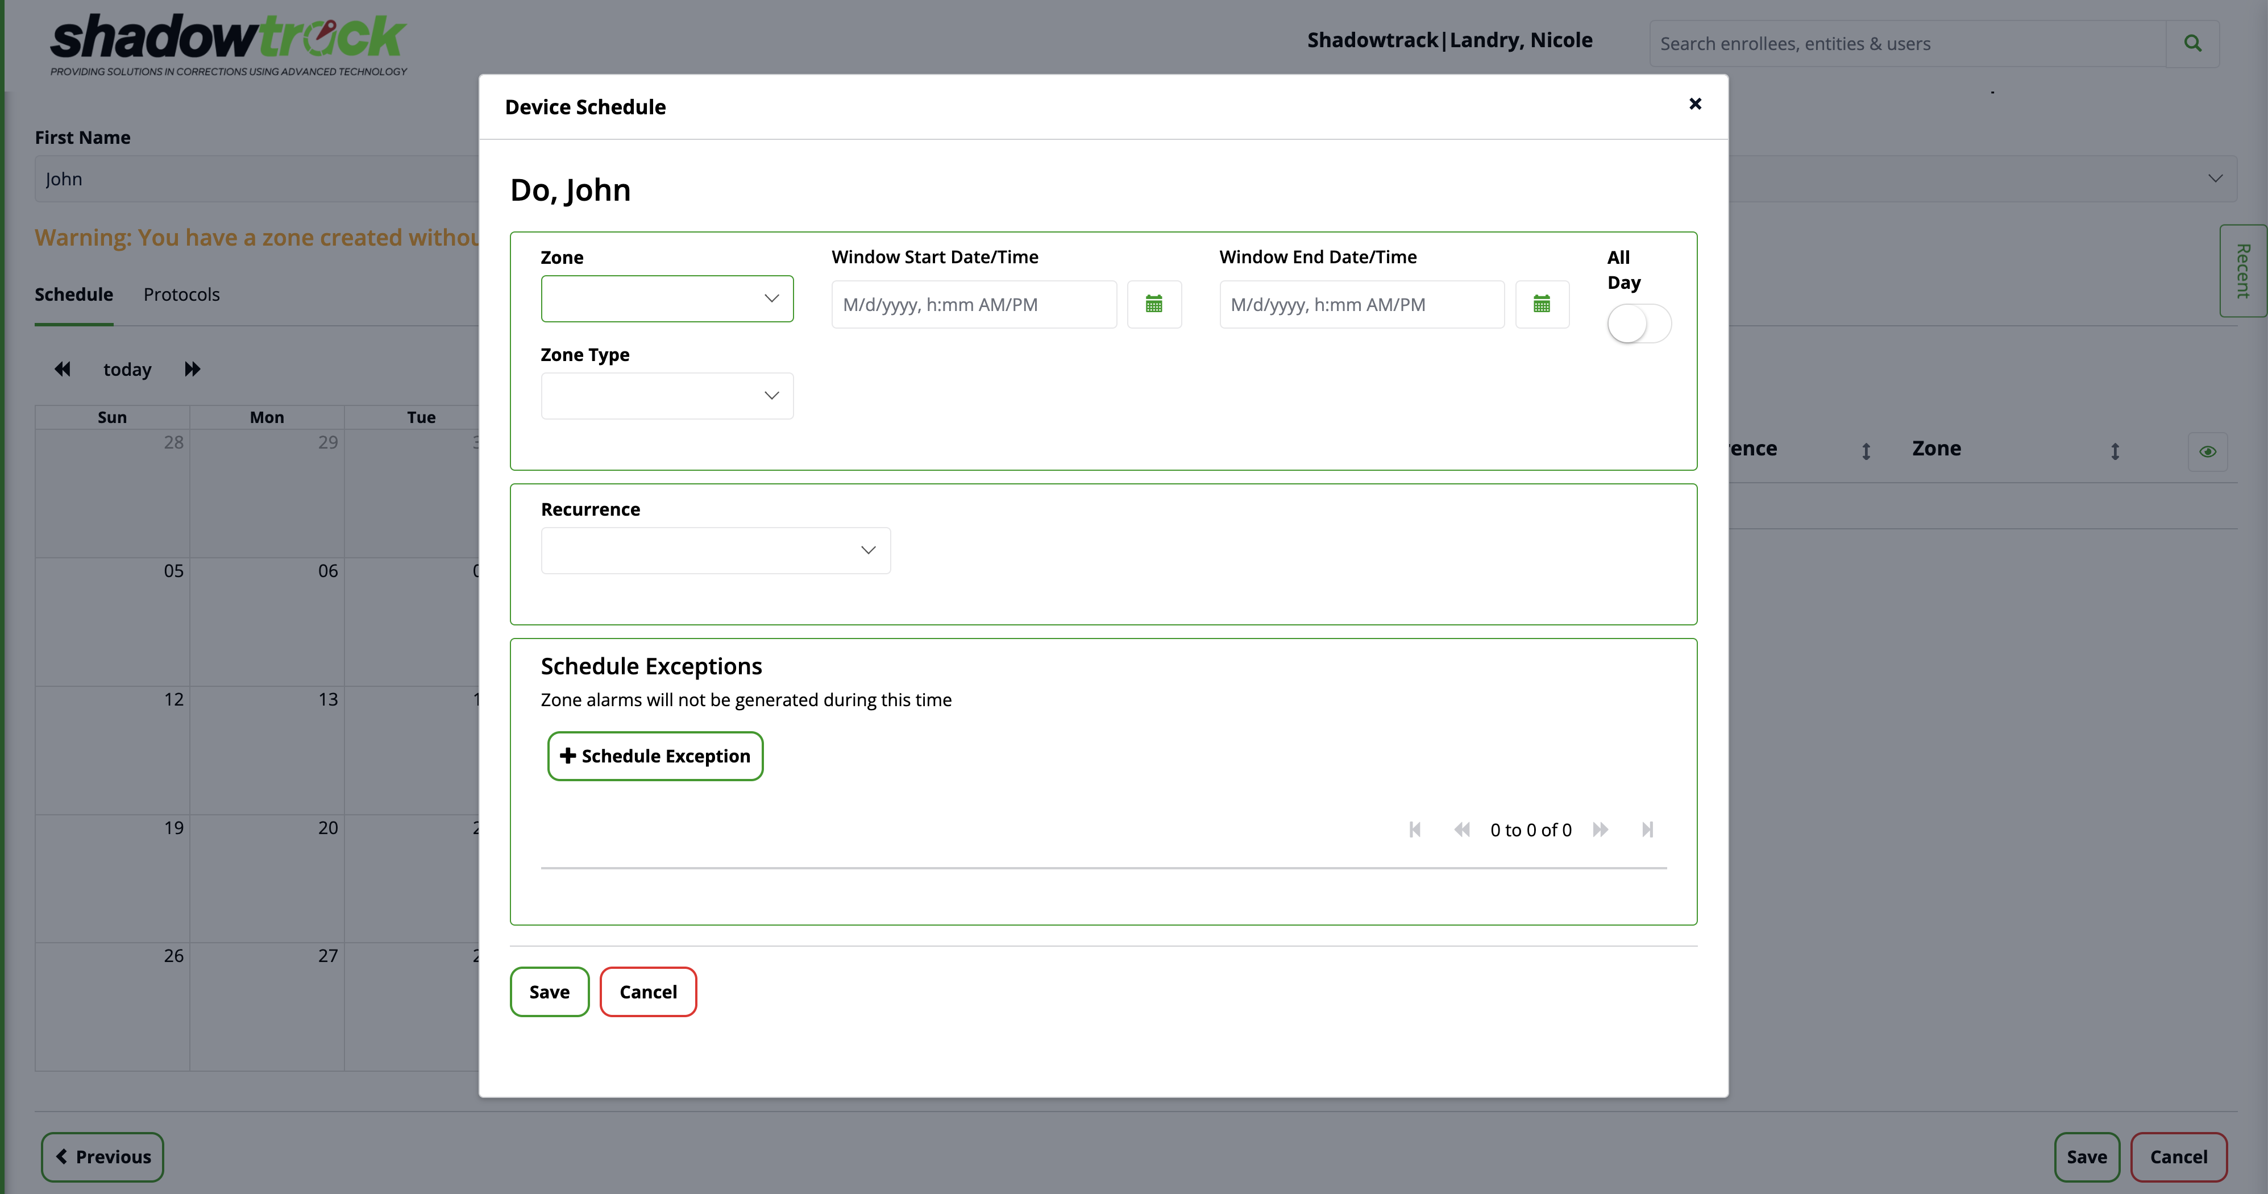Open the Window End Date calendar picker
The width and height of the screenshot is (2268, 1194).
pos(1541,305)
